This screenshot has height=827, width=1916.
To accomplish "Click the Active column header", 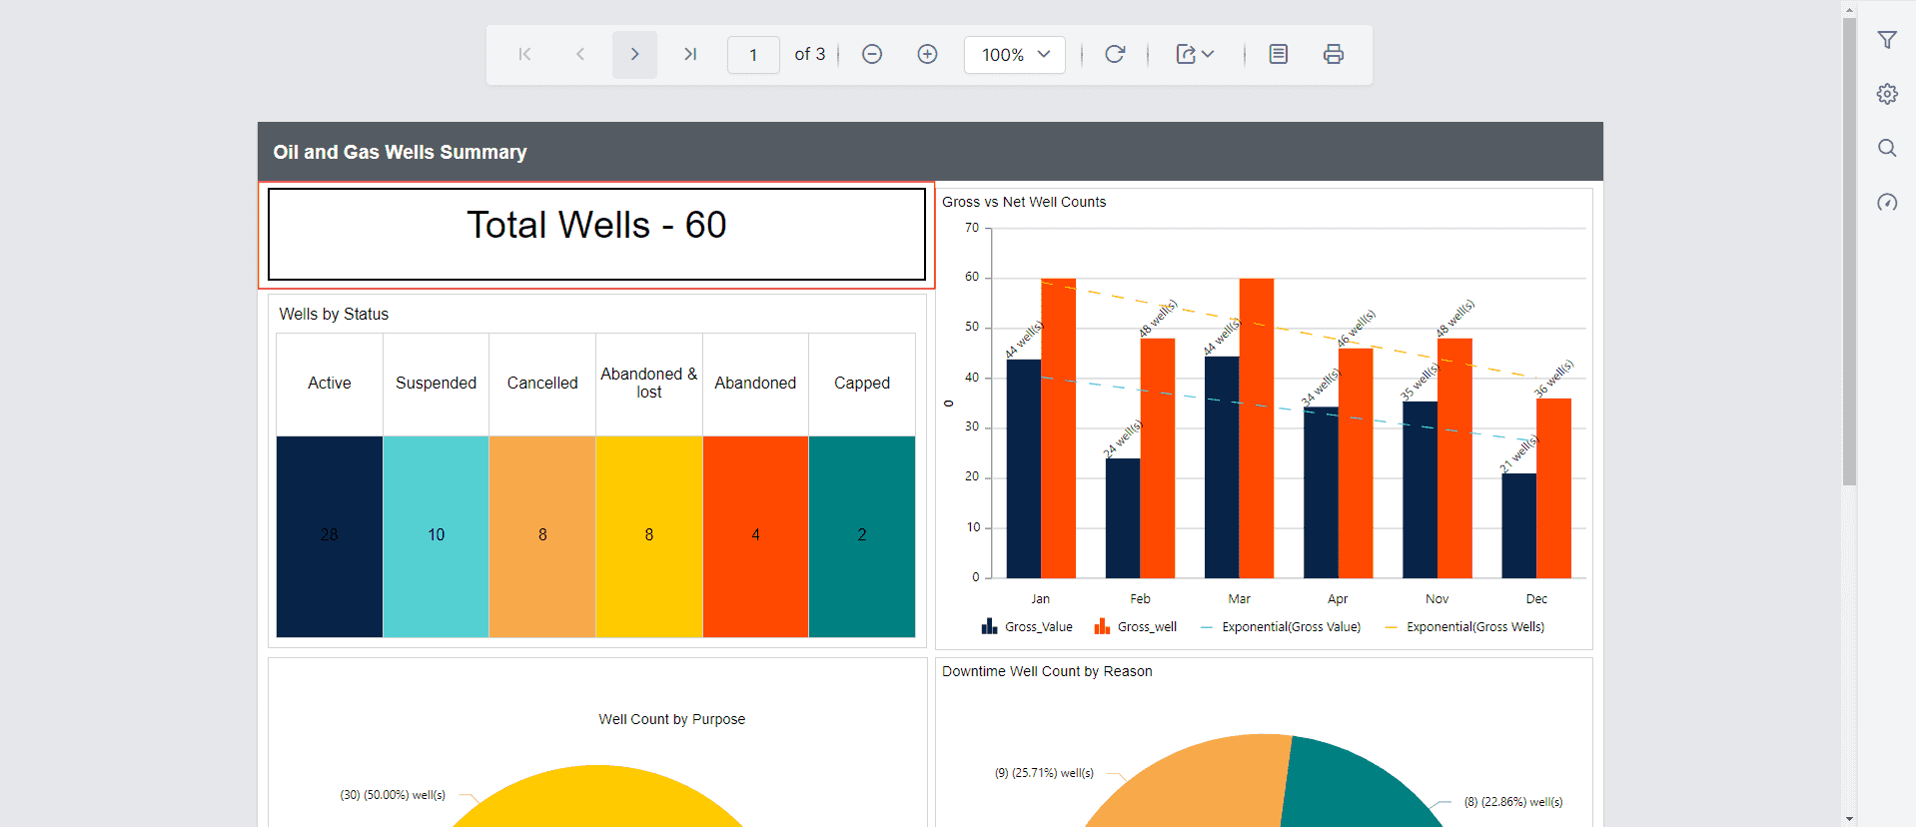I will click(x=330, y=384).
